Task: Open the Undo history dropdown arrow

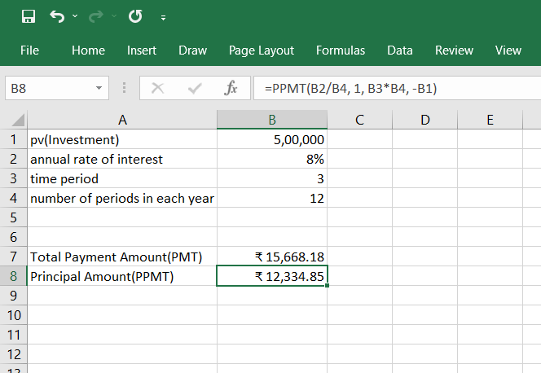Action: pos(75,17)
